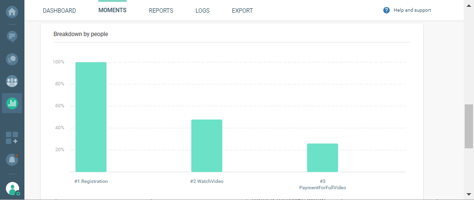The width and height of the screenshot is (474, 200).
Task: Select the Moments tab
Action: coord(112,10)
